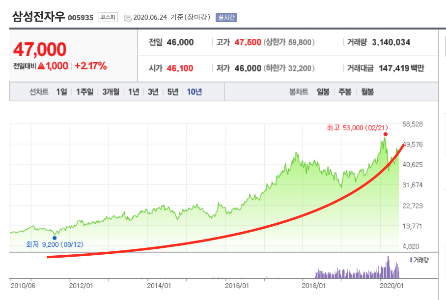Image resolution: width=446 pixels, height=300 pixels.
Task: Click the red 최고 peak marker dot
Action: (386, 134)
